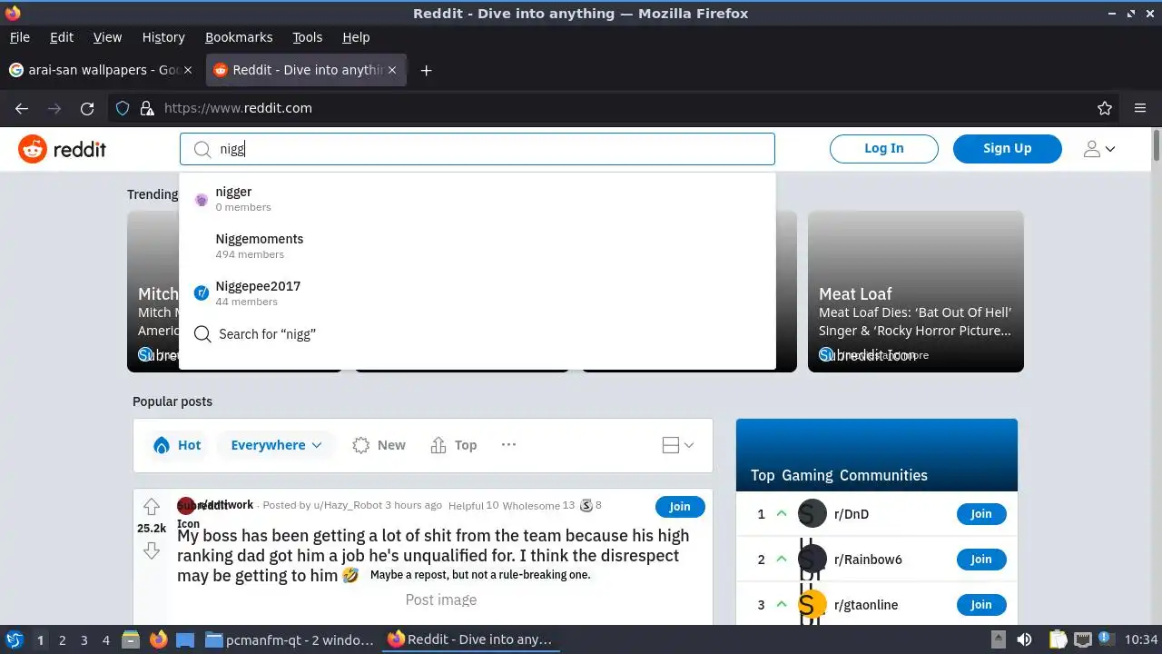Open the Edit menu
1162x654 pixels.
tap(62, 37)
